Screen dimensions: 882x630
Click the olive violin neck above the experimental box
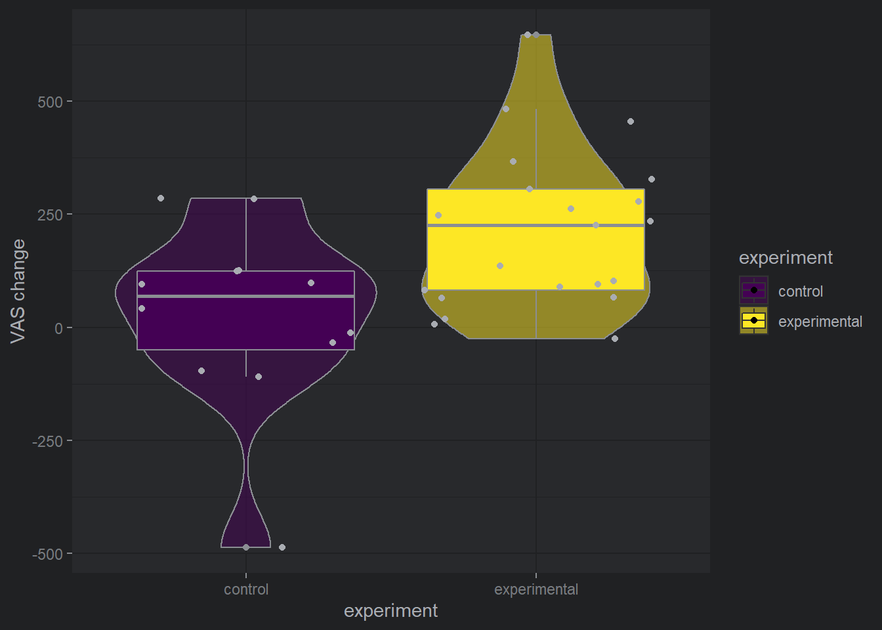click(536, 112)
